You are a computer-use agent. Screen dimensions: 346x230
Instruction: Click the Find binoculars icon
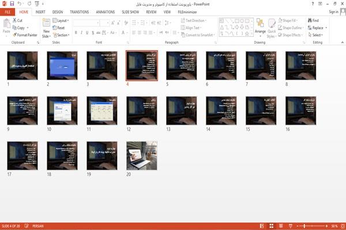[x=310, y=20]
